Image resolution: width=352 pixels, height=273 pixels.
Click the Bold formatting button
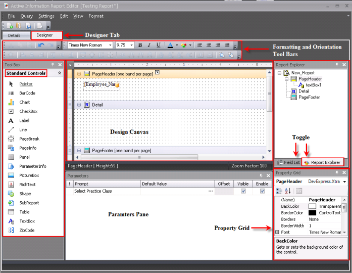140,45
